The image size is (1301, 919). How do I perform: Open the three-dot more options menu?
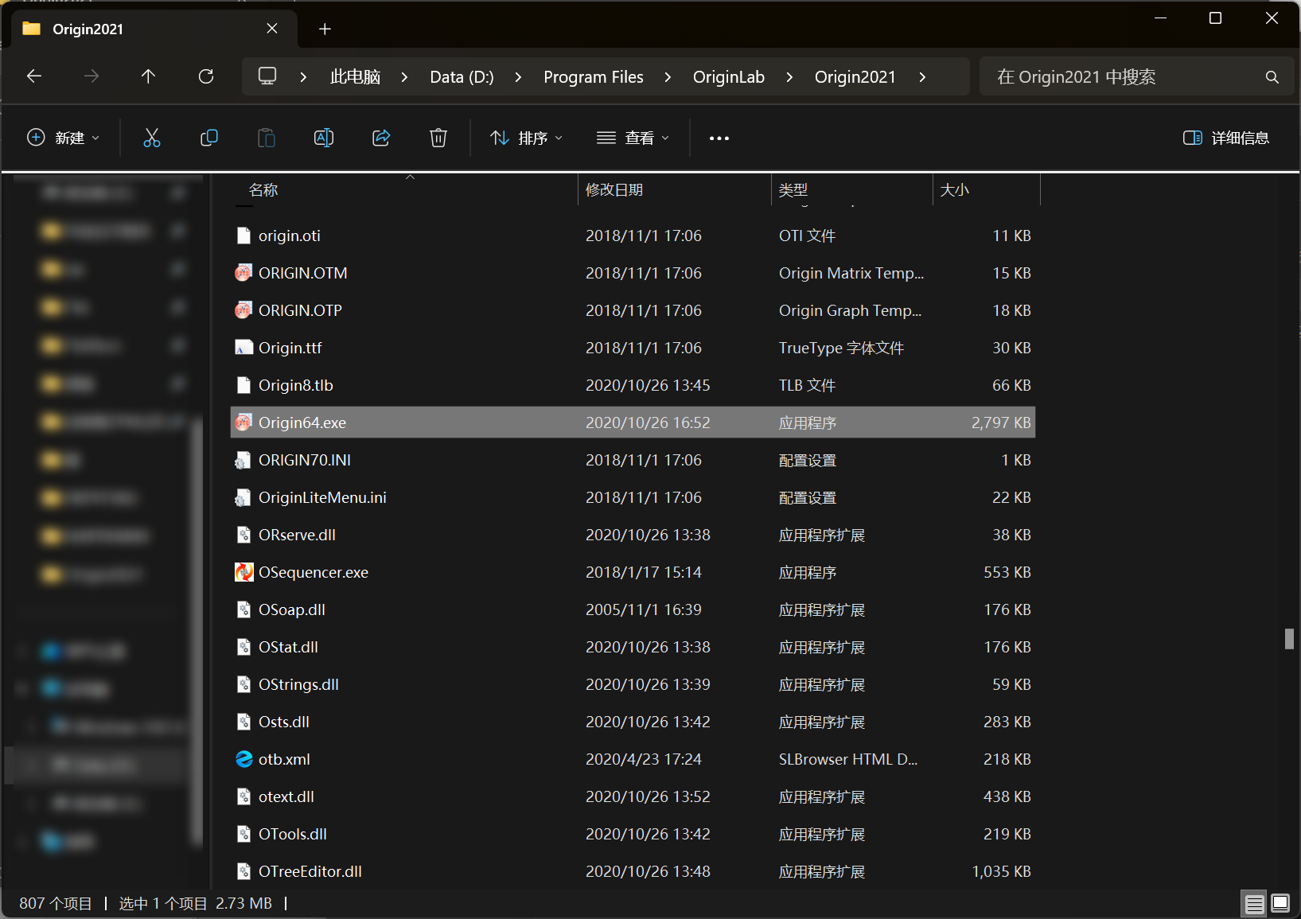(719, 138)
